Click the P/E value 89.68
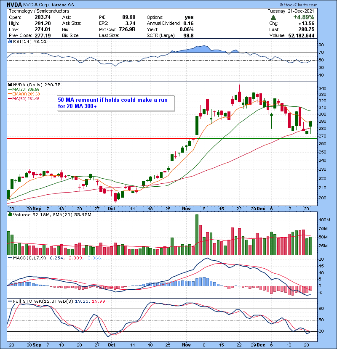 [128, 17]
